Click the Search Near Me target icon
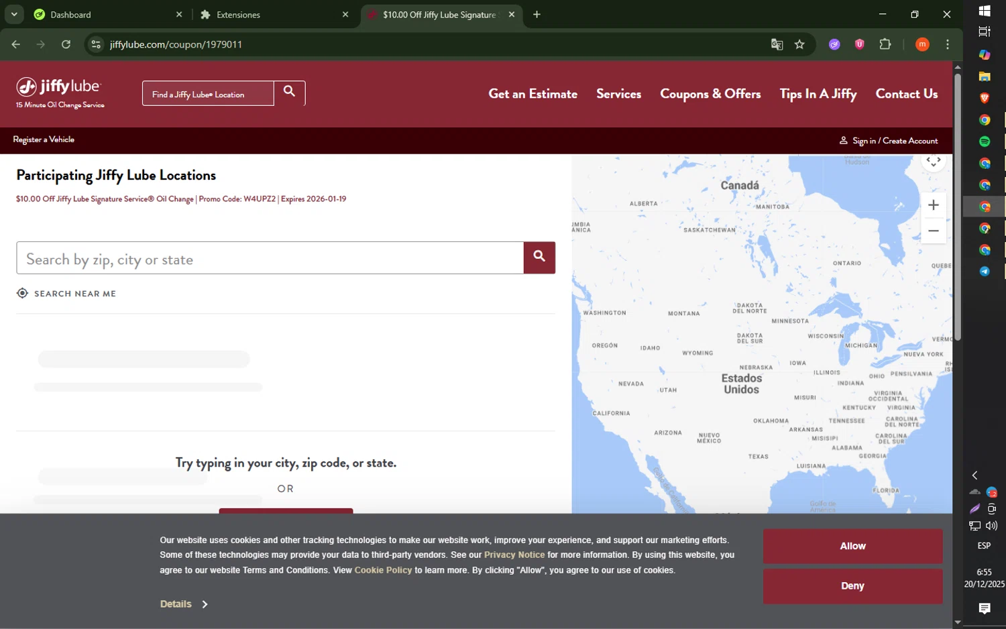Screen dimensions: 1006x629 tap(22, 293)
